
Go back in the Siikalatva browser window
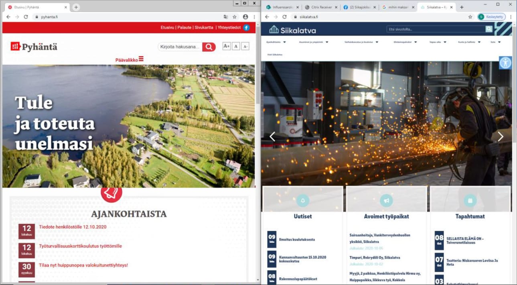click(267, 17)
